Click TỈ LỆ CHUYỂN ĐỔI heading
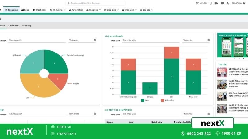This screenshot has height=139, width=248. [114, 36]
